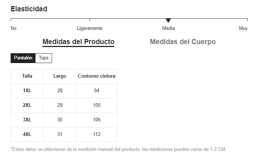Click the Media elasticity label
This screenshot has width=256, height=156.
[x=168, y=28]
